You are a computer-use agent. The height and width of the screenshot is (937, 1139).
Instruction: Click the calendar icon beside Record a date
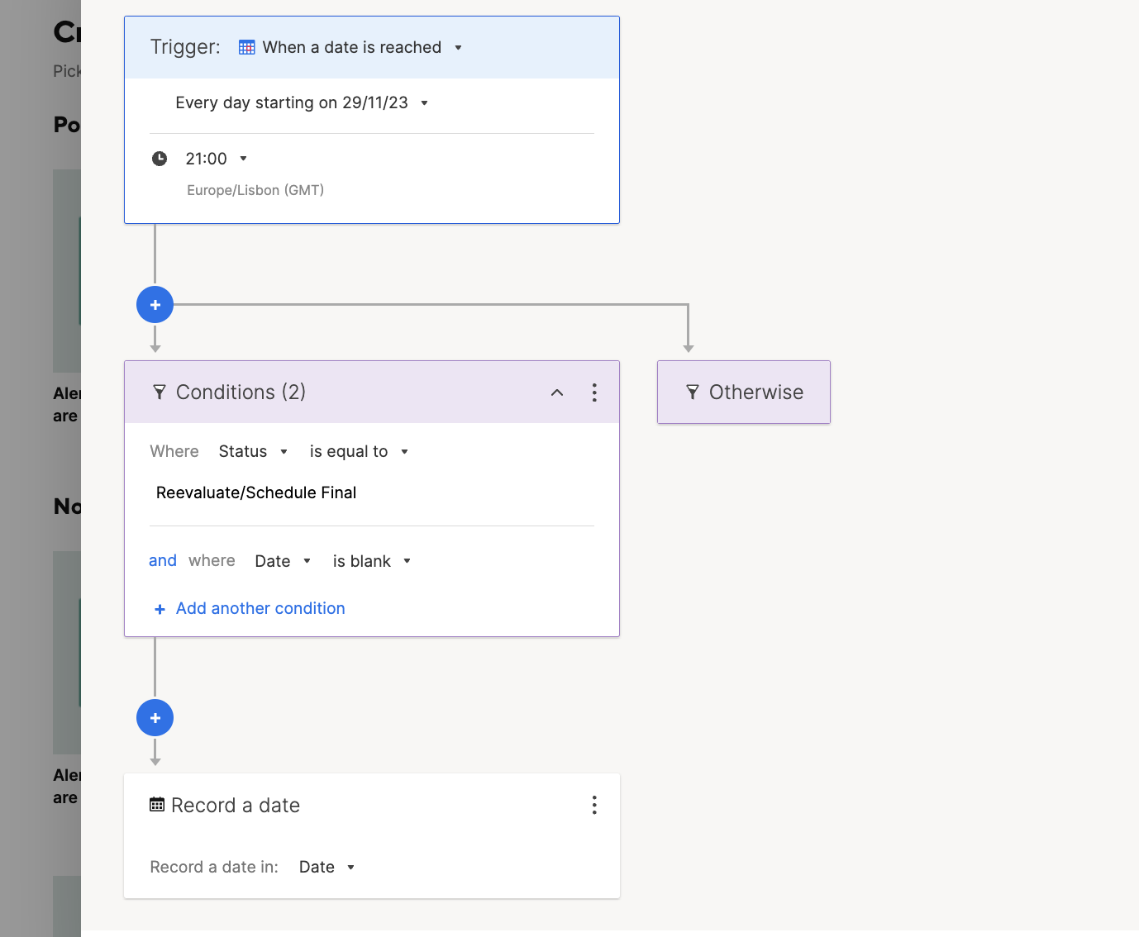pos(157,805)
